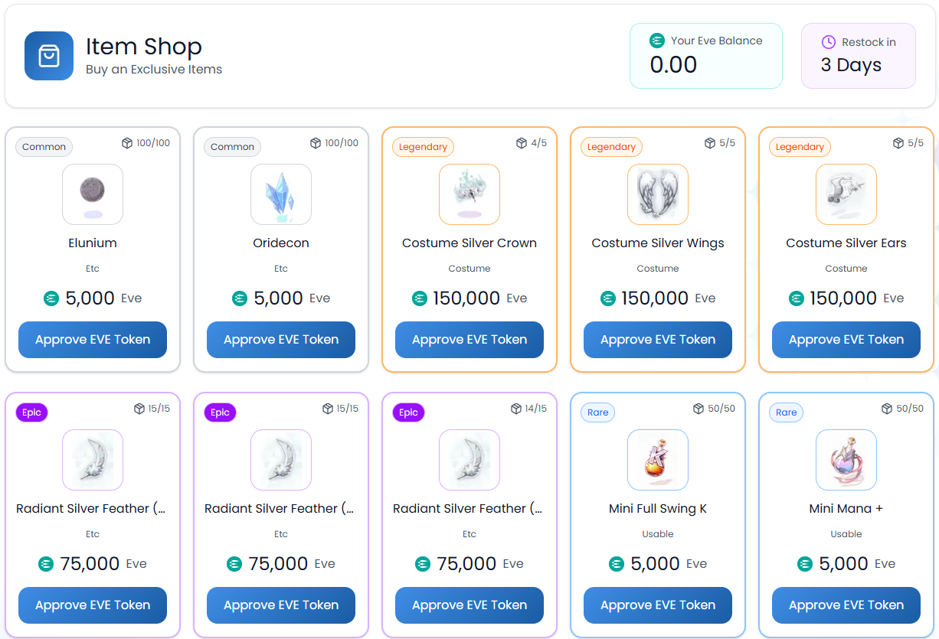Open the Mini Mana + potion image
The height and width of the screenshot is (639, 939).
point(846,460)
